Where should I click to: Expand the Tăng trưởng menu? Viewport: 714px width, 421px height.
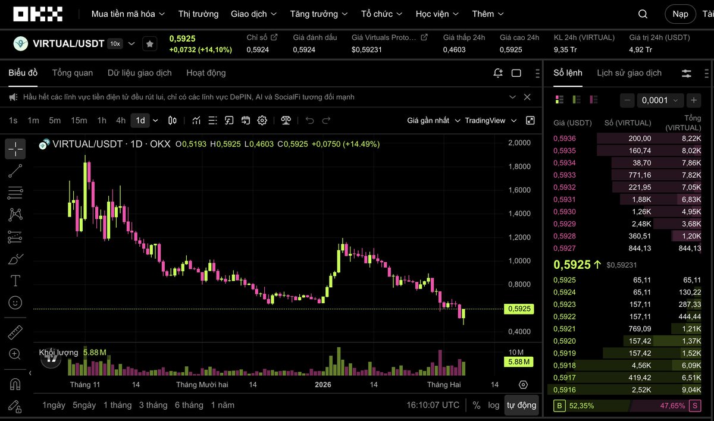(319, 14)
